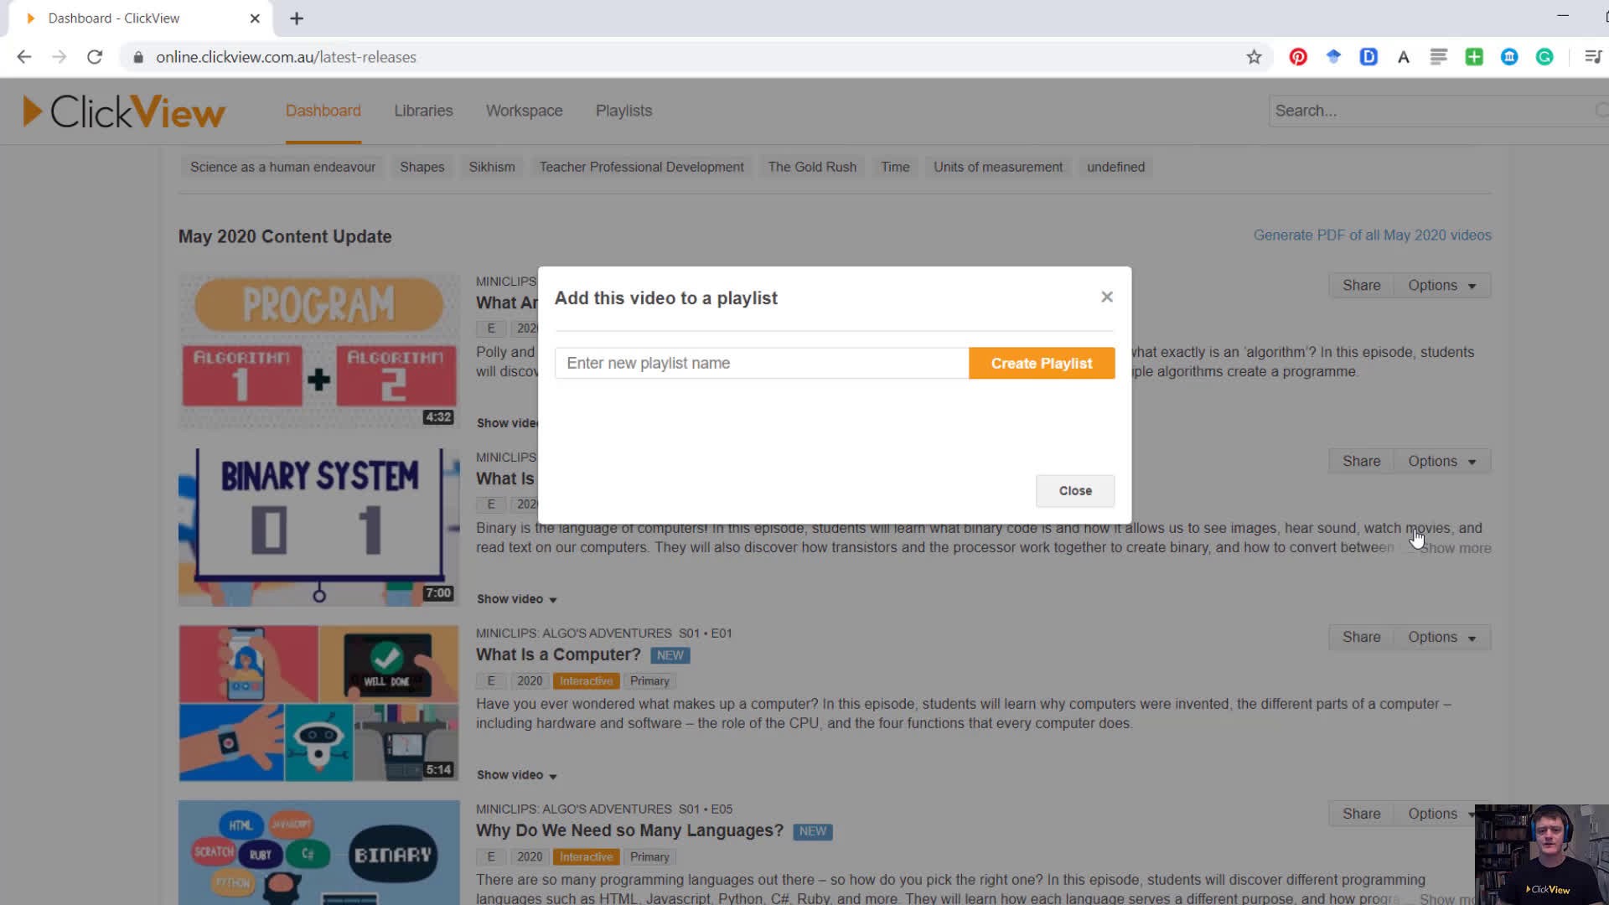This screenshot has height=905, width=1609.
Task: Click Interactive tag on What Is a Computer?
Action: click(x=586, y=681)
